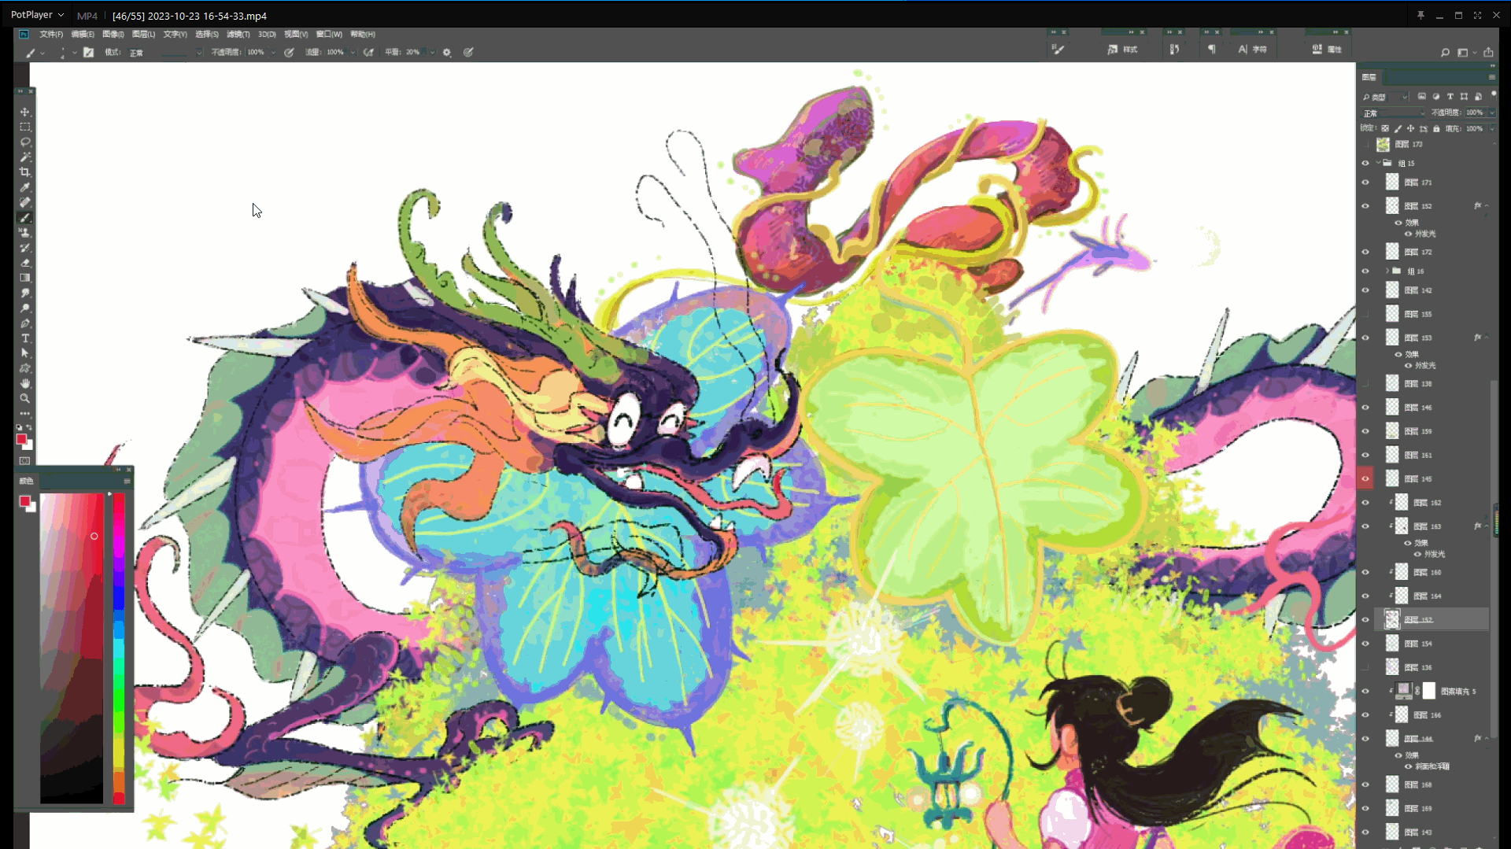This screenshot has height=849, width=1511.
Task: Toggle visibility of layer 图层 145
Action: pyautogui.click(x=1365, y=478)
